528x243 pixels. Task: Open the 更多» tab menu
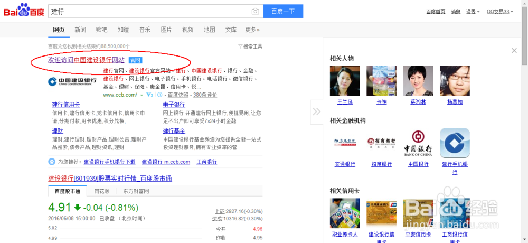[x=252, y=30]
